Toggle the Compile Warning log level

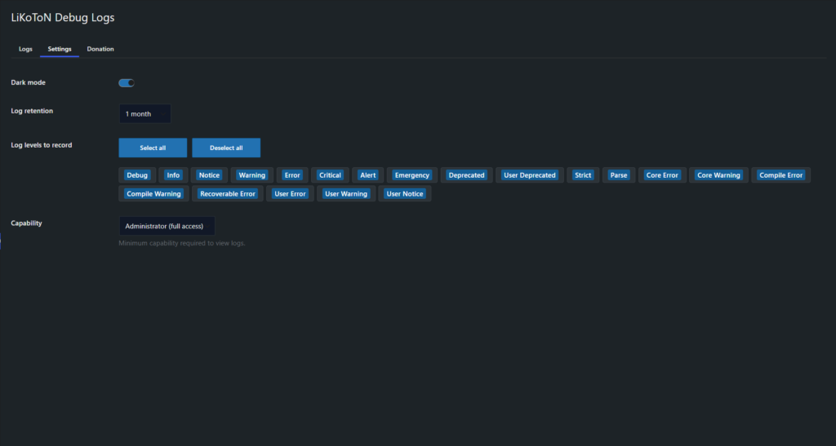pyautogui.click(x=153, y=194)
